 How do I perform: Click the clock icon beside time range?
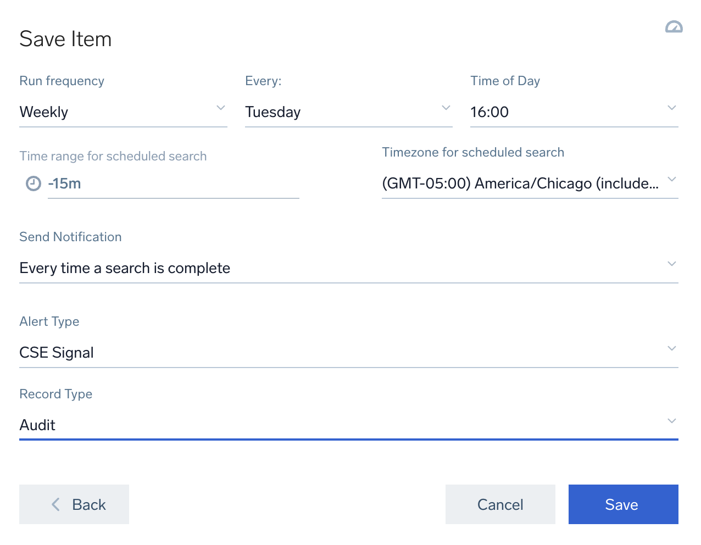tap(34, 183)
